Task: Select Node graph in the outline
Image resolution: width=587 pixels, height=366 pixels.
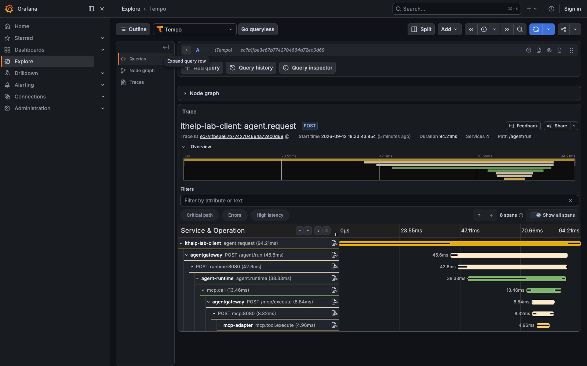Action: [142, 71]
